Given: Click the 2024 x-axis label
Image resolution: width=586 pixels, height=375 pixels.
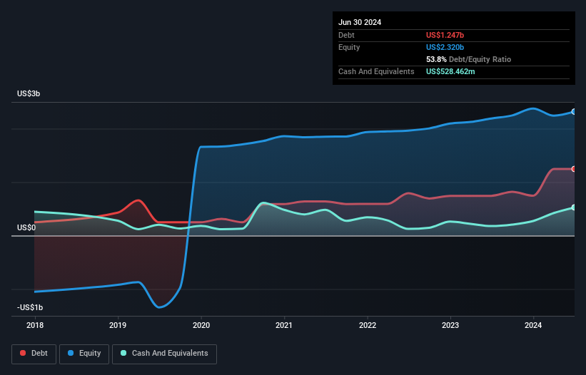Looking at the screenshot, I should point(533,325).
